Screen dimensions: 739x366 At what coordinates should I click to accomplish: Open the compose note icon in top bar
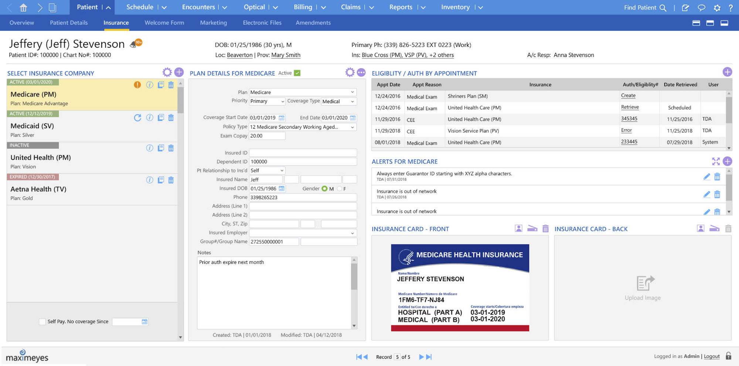click(685, 8)
